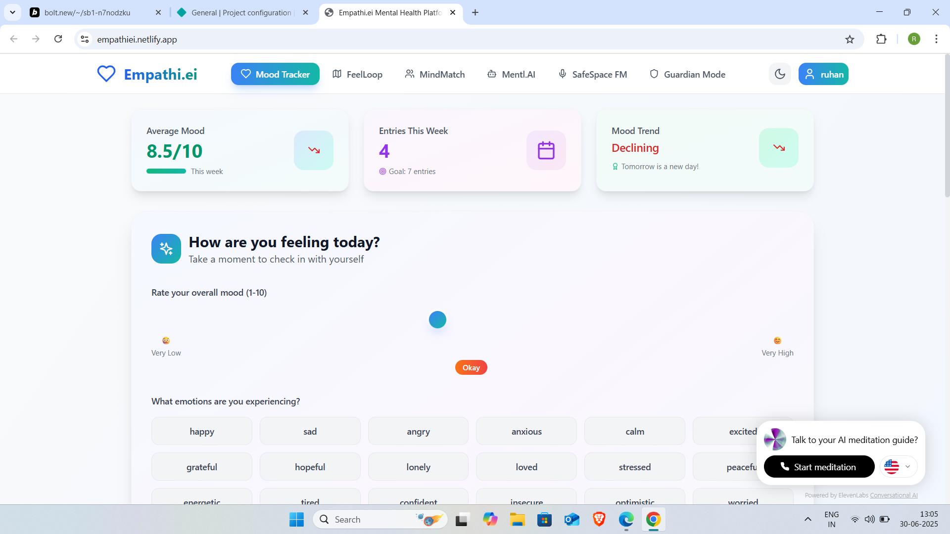Open the ElevenLabs Conversational AI link
The height and width of the screenshot is (534, 950).
894,495
